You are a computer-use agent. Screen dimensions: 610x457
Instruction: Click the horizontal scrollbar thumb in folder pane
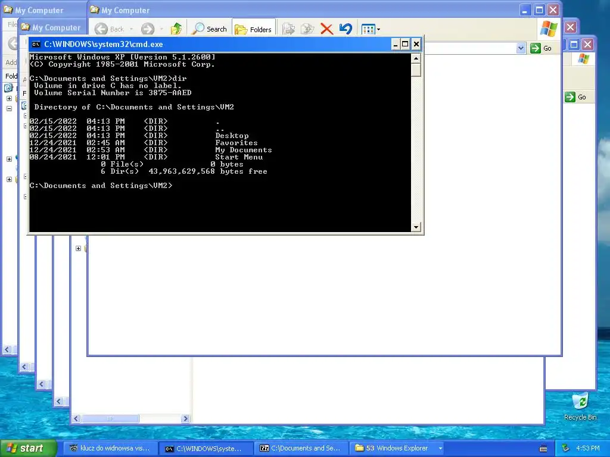pos(110,418)
